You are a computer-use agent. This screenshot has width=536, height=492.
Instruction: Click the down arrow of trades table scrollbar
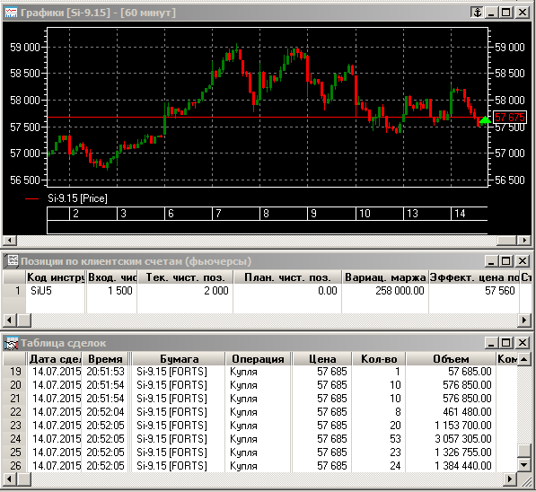point(524,465)
